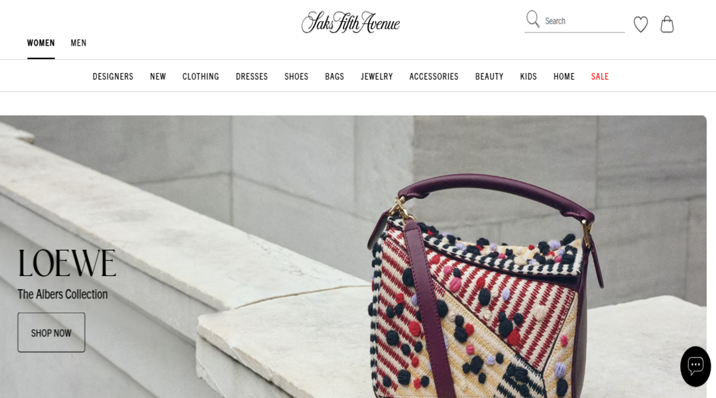Click the SHOP NOW button
Image resolution: width=716 pixels, height=398 pixels.
pyautogui.click(x=51, y=332)
